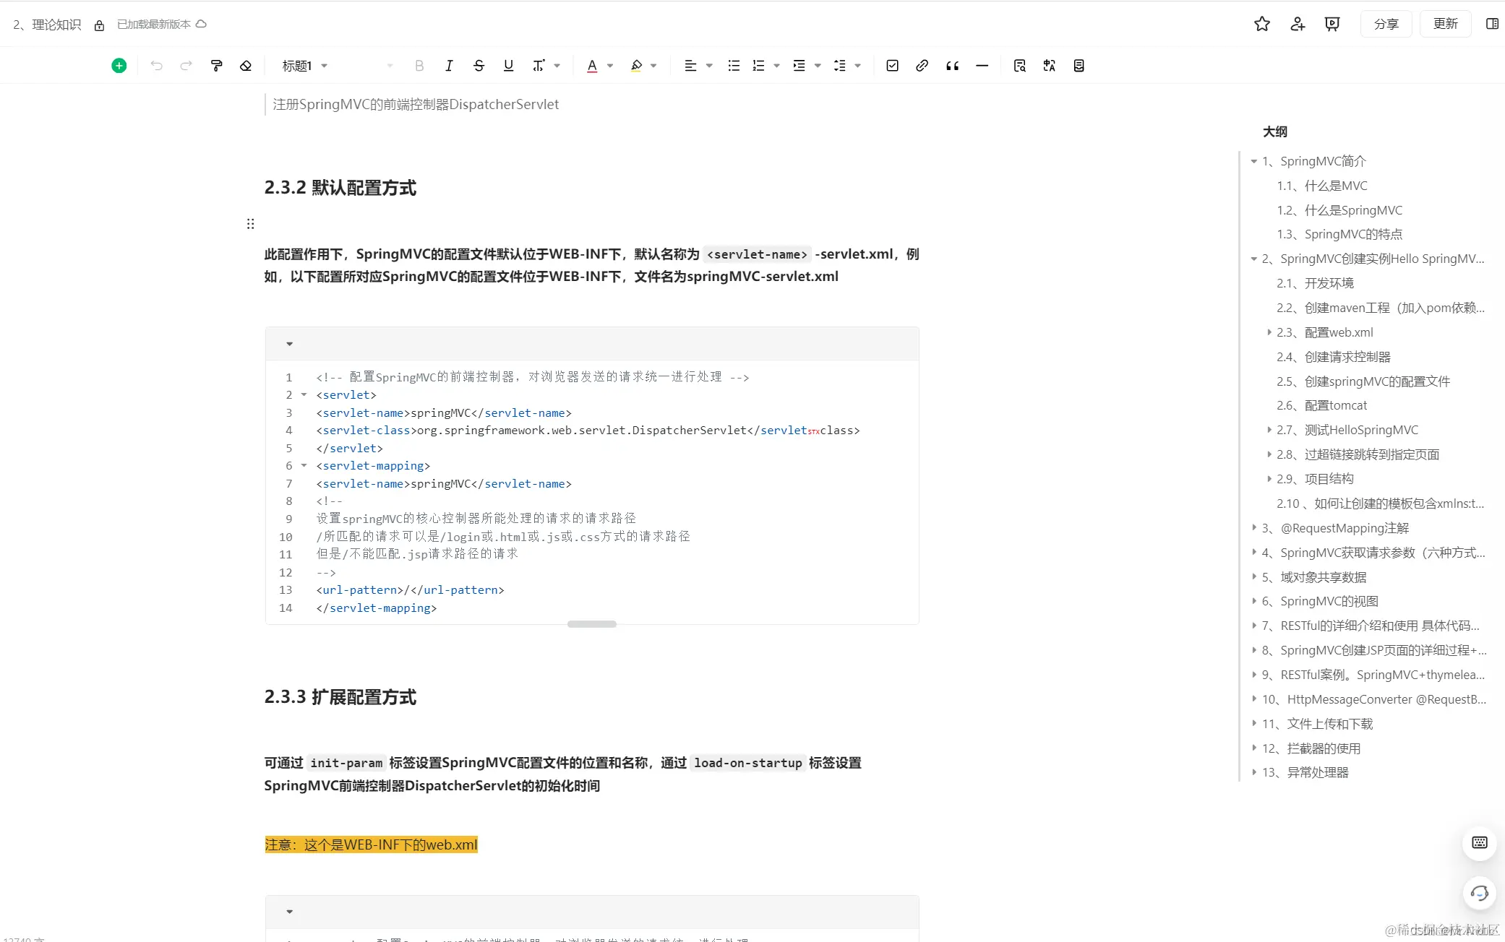This screenshot has height=942, width=1505.
Task: Open the 1.1、什么是MVC outline entry
Action: click(x=1321, y=186)
